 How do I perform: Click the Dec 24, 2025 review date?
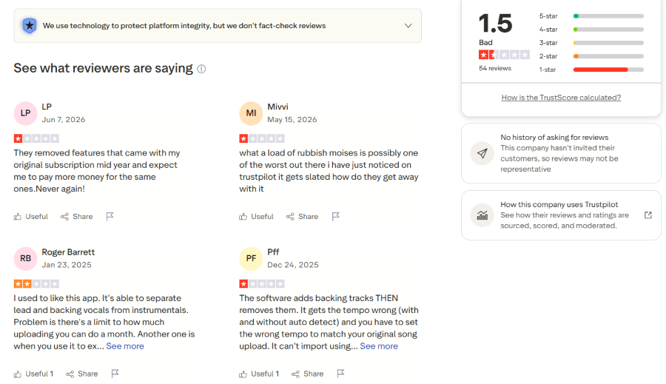point(293,265)
